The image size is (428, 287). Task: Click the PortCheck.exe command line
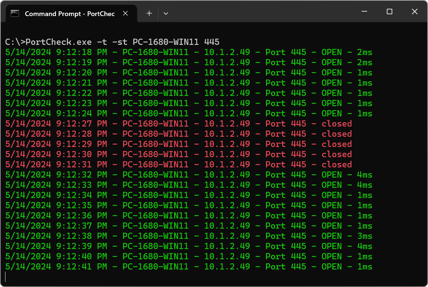pos(112,42)
